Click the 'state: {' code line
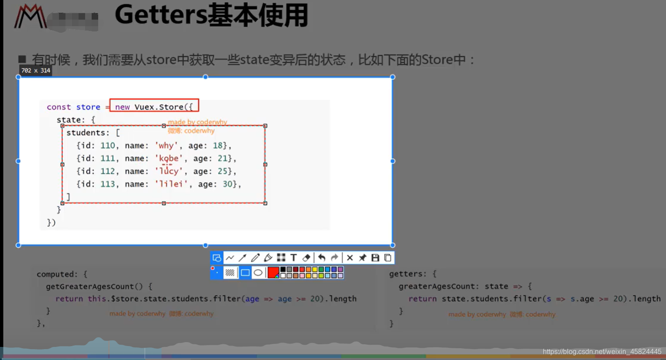Screen dimensions: 666x360 click(76, 120)
